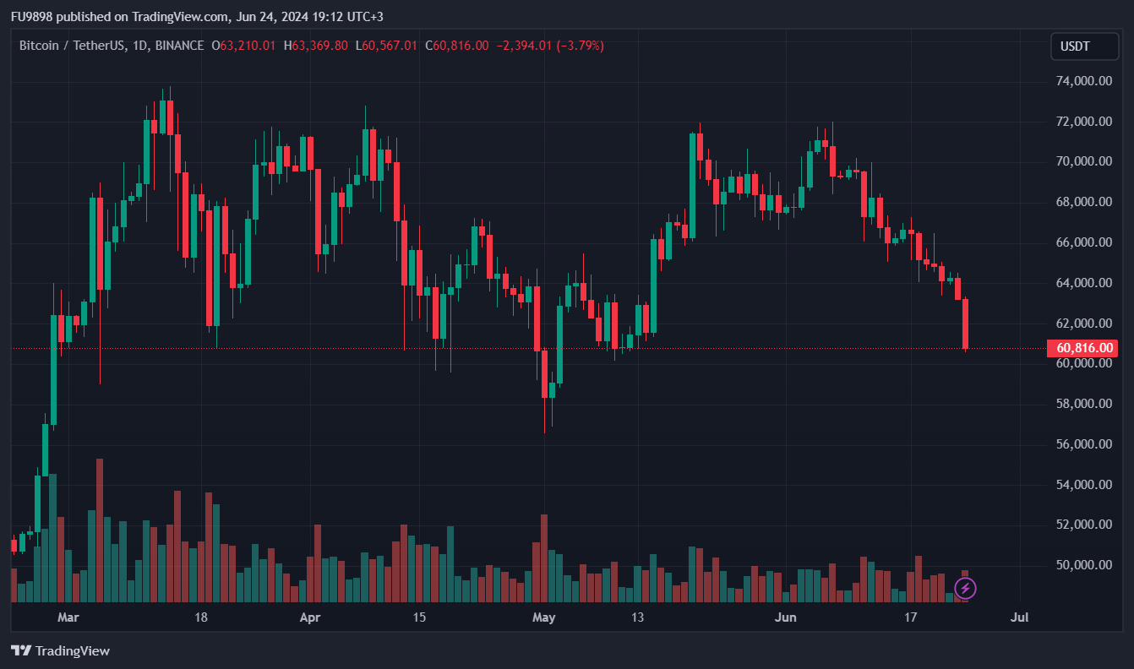The height and width of the screenshot is (669, 1134).
Task: Select the Mar label on time axis
Action: (68, 617)
